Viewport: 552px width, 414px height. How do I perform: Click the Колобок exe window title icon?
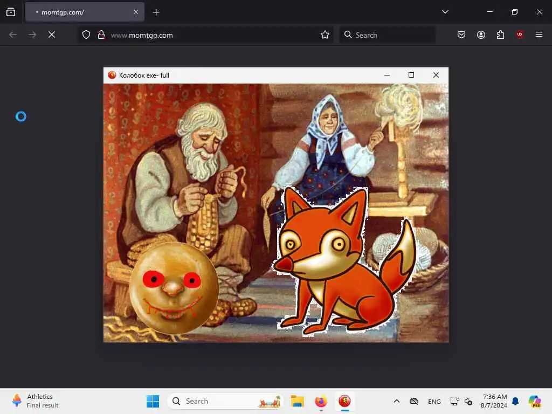[112, 75]
